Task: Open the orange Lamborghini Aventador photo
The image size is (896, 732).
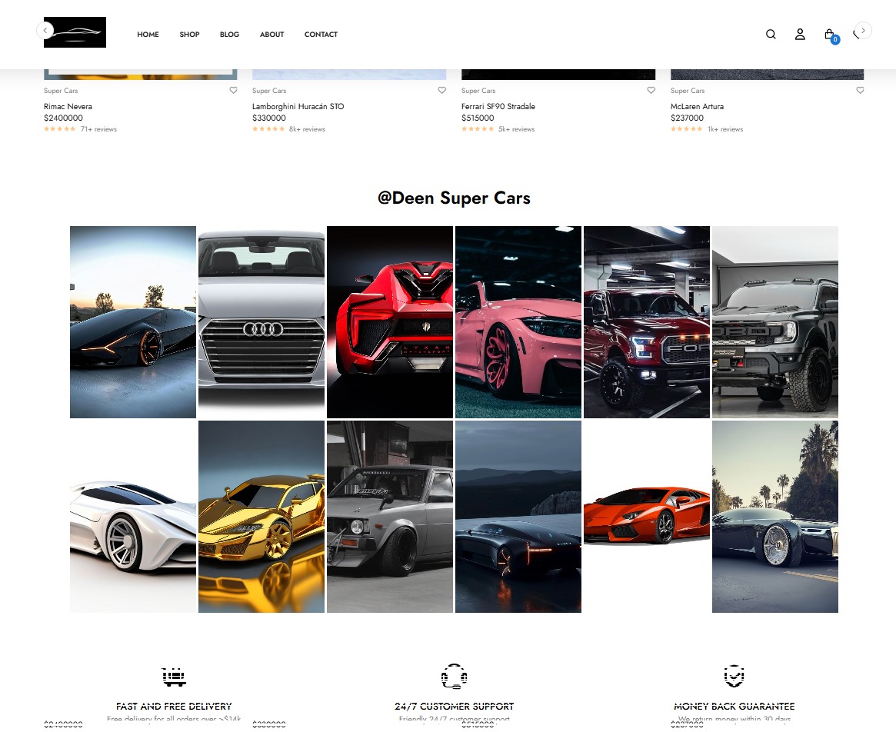Action: (647, 517)
